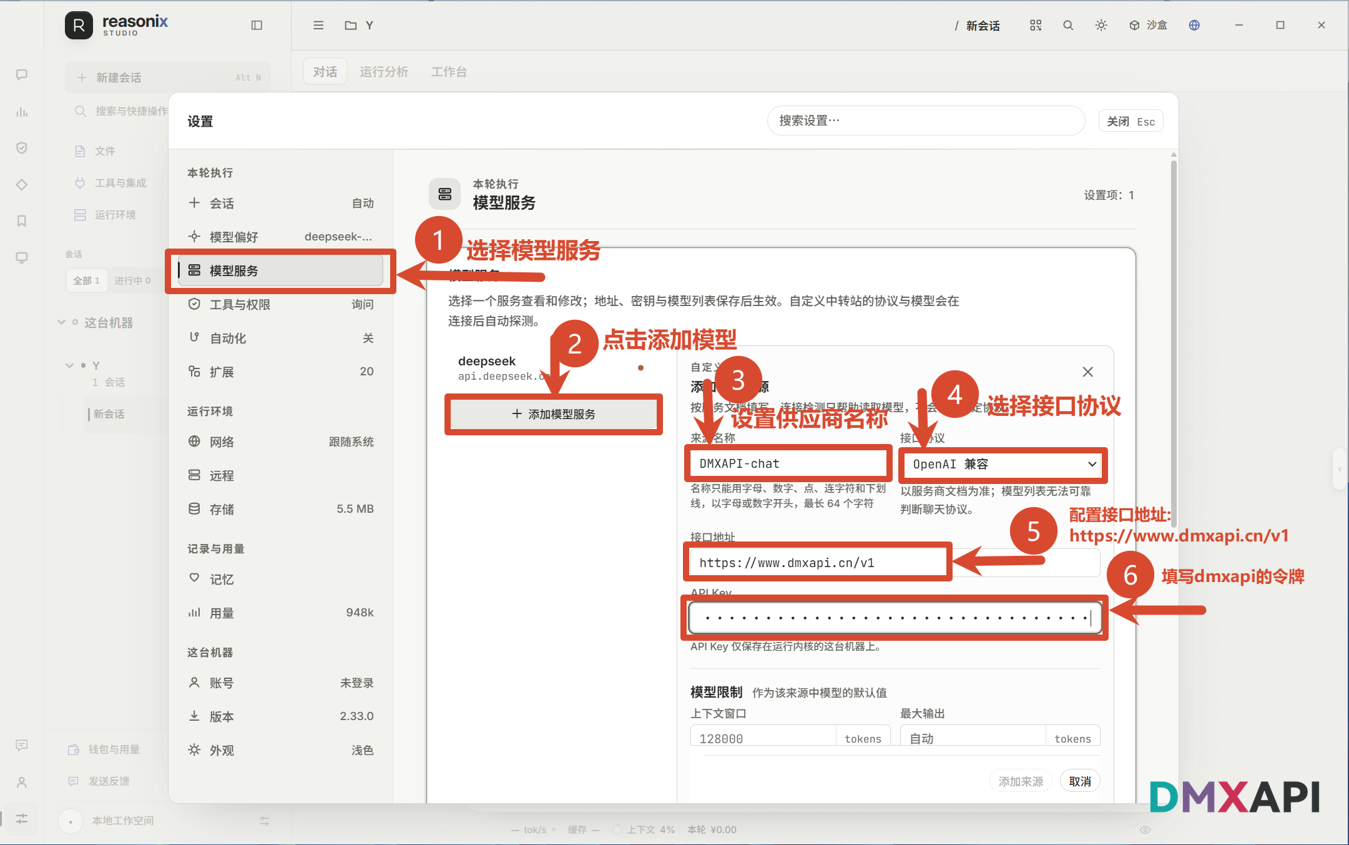Toggle the sidebar panel icon near the logo

257,25
